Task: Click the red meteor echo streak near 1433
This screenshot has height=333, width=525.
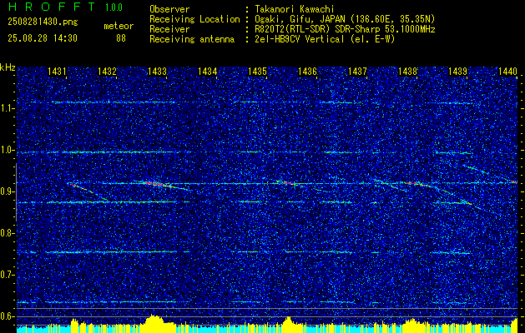Action: coord(156,184)
